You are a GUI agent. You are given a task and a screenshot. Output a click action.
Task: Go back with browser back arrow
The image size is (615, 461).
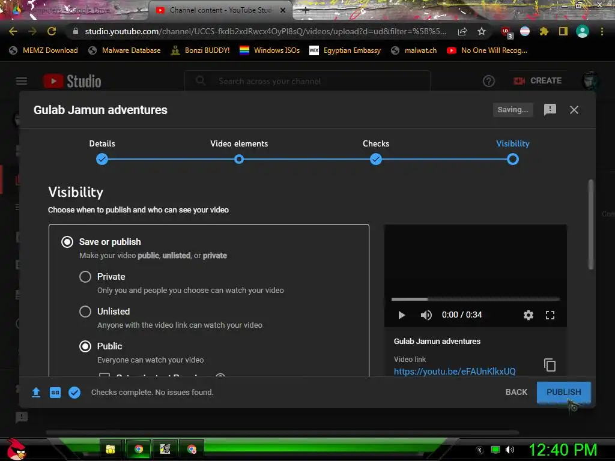13,31
